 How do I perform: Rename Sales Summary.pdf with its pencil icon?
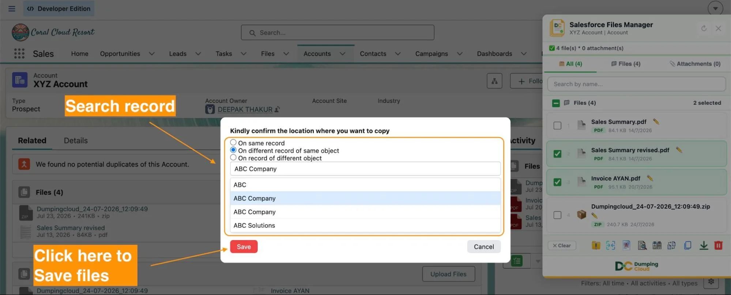click(656, 122)
